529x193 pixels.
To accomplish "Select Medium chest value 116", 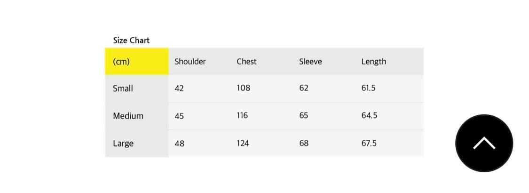I will click(243, 115).
